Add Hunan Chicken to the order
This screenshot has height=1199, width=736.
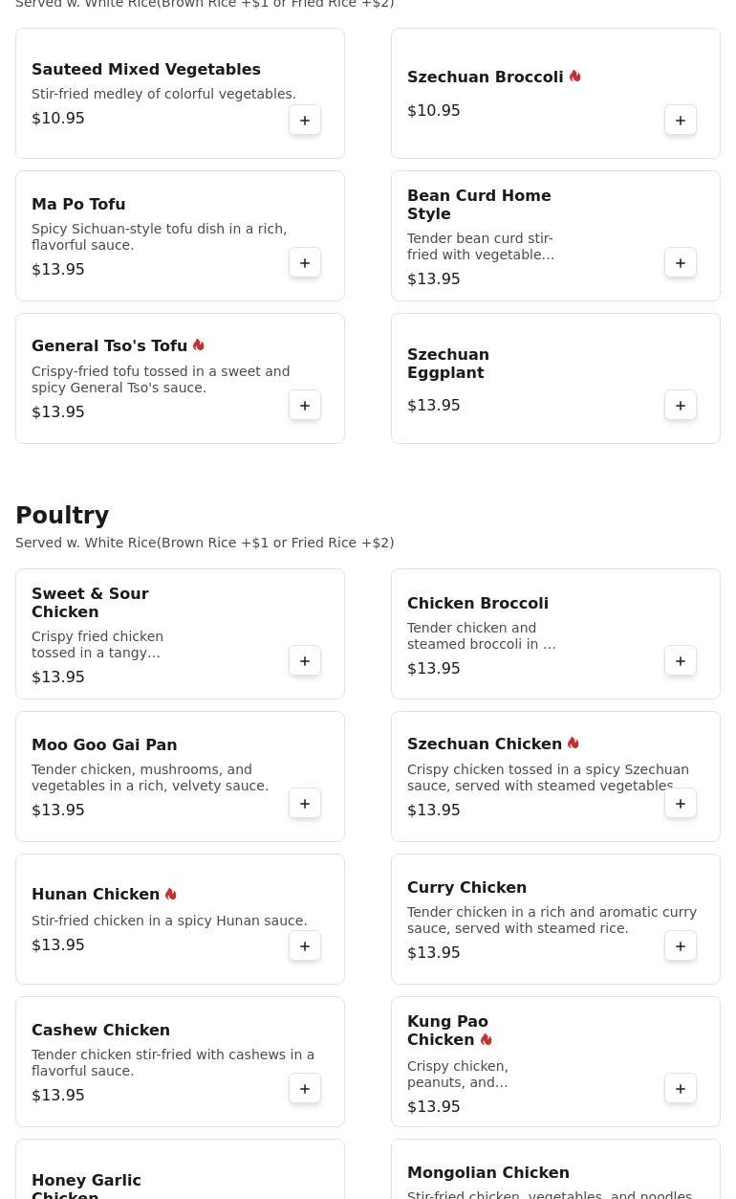coord(305,946)
